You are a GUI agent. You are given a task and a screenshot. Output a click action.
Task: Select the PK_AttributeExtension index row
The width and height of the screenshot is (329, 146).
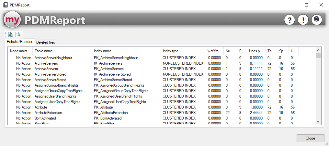(111, 113)
